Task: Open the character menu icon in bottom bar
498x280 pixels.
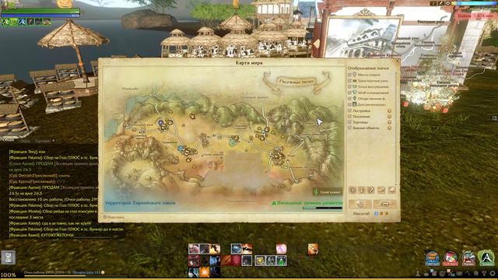Action: point(418,273)
